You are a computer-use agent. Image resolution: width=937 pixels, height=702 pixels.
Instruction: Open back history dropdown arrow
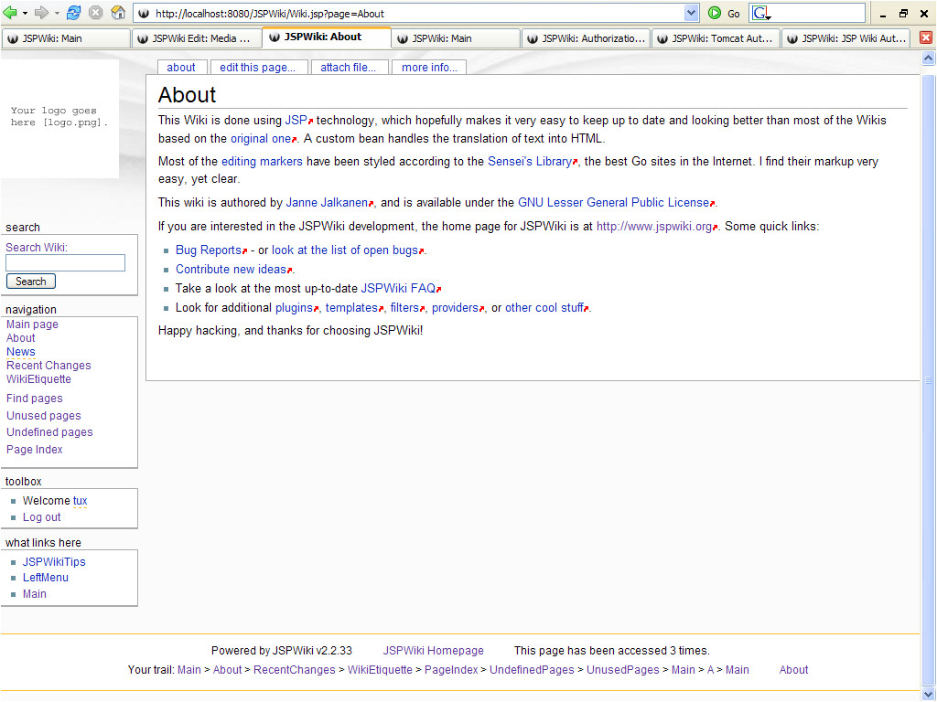point(25,13)
